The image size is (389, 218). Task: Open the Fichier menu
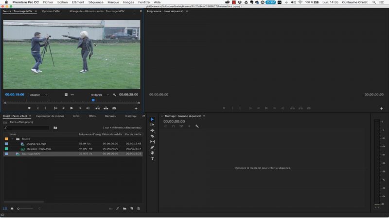tap(48, 2)
